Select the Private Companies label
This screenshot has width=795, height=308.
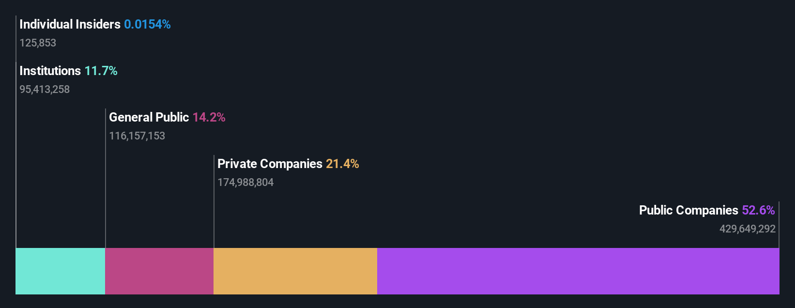(270, 164)
